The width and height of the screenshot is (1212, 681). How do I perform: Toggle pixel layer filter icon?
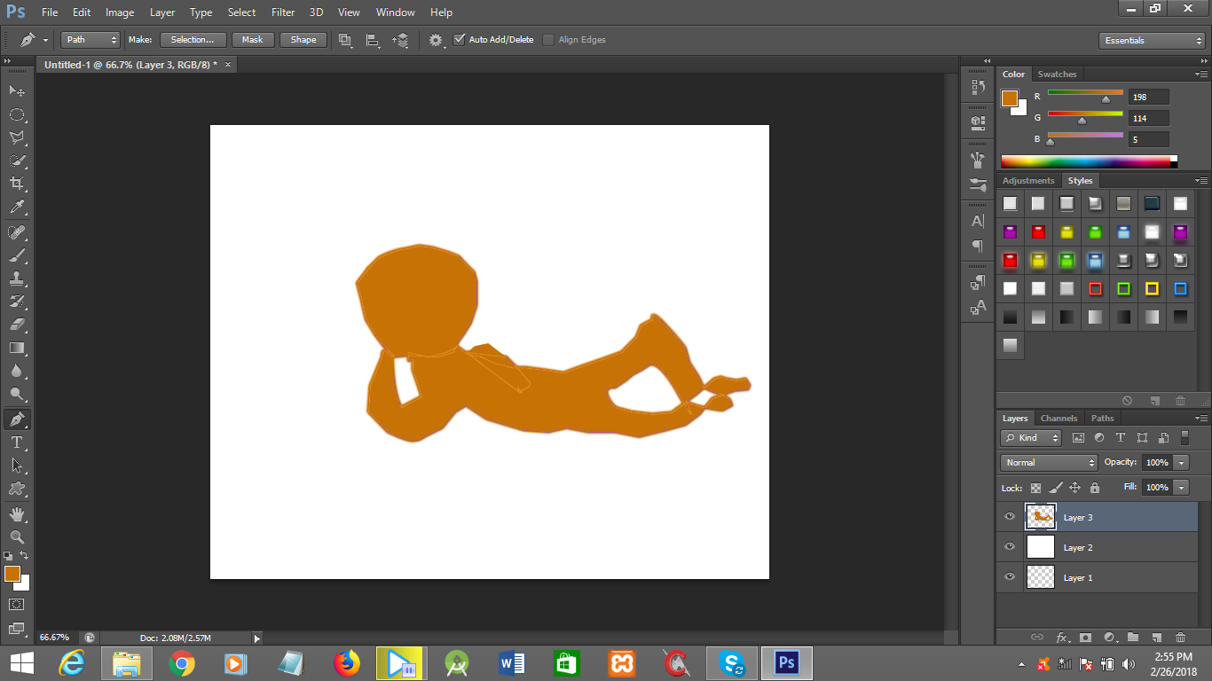click(1079, 438)
